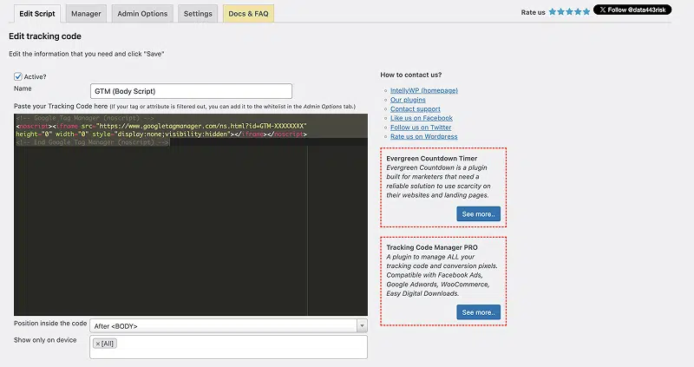Open the Admin Options tab
Image resolution: width=694 pixels, height=367 pixels.
click(x=142, y=14)
